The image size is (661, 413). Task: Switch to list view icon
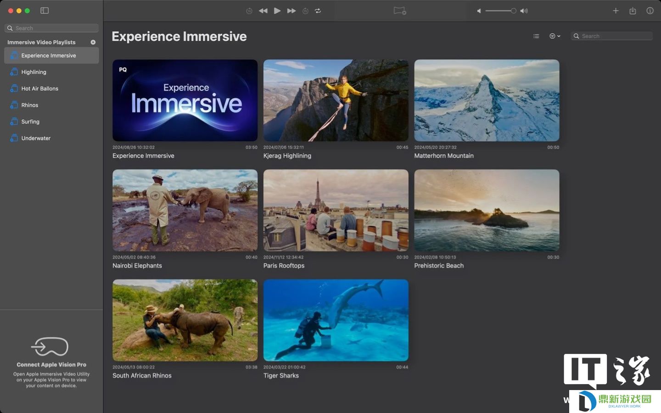(x=536, y=36)
